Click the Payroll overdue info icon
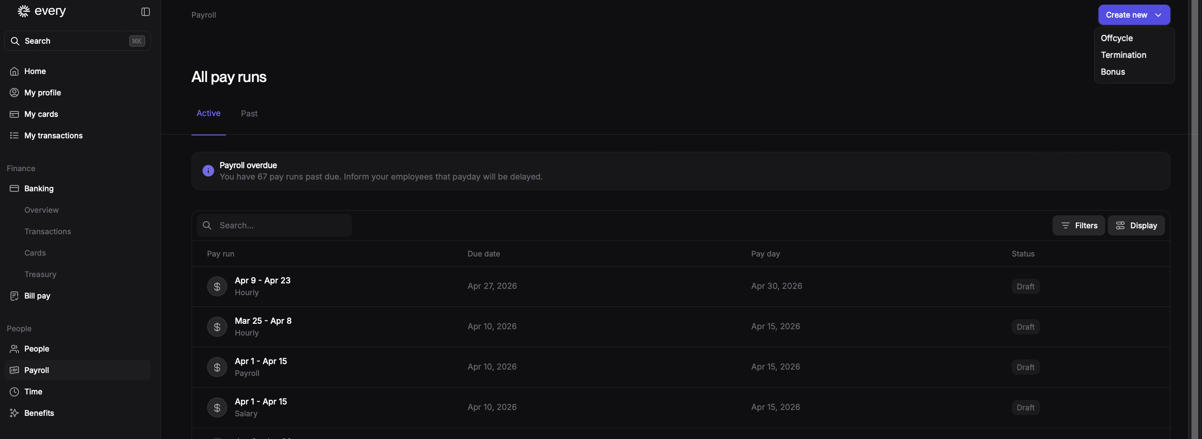This screenshot has width=1202, height=439. [208, 171]
